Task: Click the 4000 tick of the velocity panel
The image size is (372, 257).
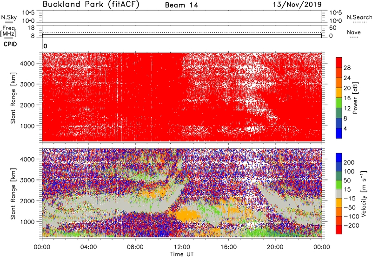Action: (x=27, y=159)
